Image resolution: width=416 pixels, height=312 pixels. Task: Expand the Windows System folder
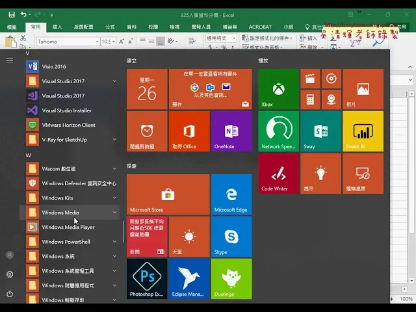coord(114,256)
